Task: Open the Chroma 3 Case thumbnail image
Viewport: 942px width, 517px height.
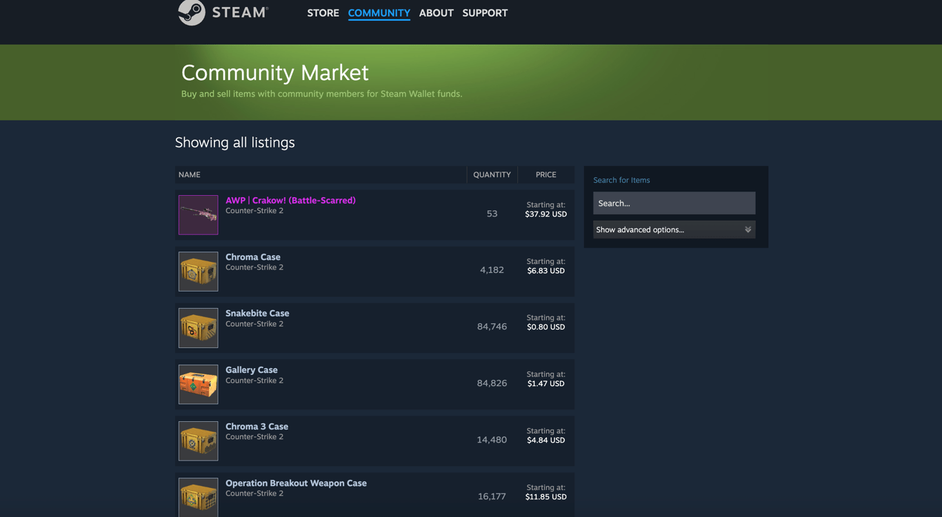Action: 199,441
